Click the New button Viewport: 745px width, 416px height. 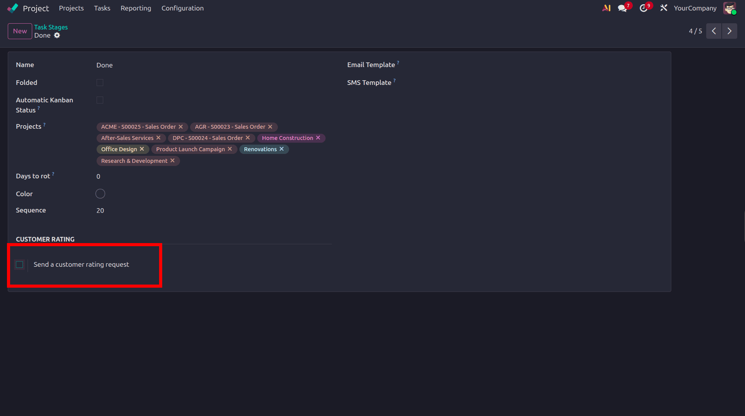pyautogui.click(x=20, y=31)
